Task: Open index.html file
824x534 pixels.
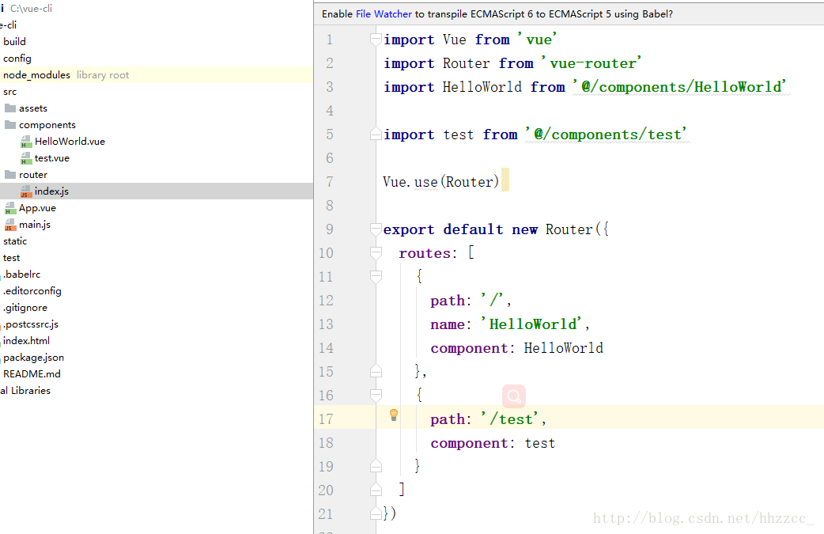Action: click(x=26, y=341)
